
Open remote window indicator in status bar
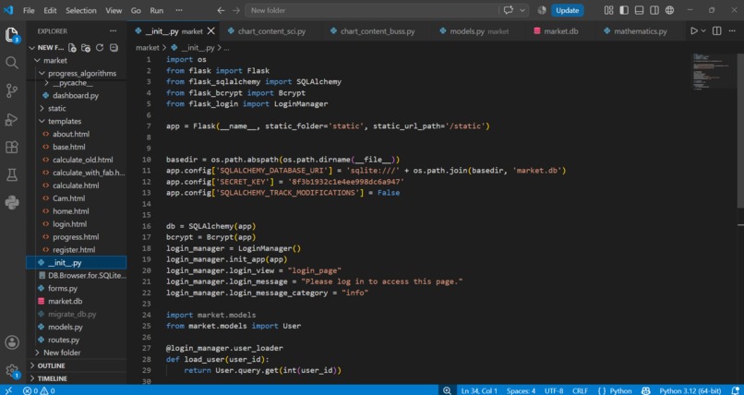point(8,390)
